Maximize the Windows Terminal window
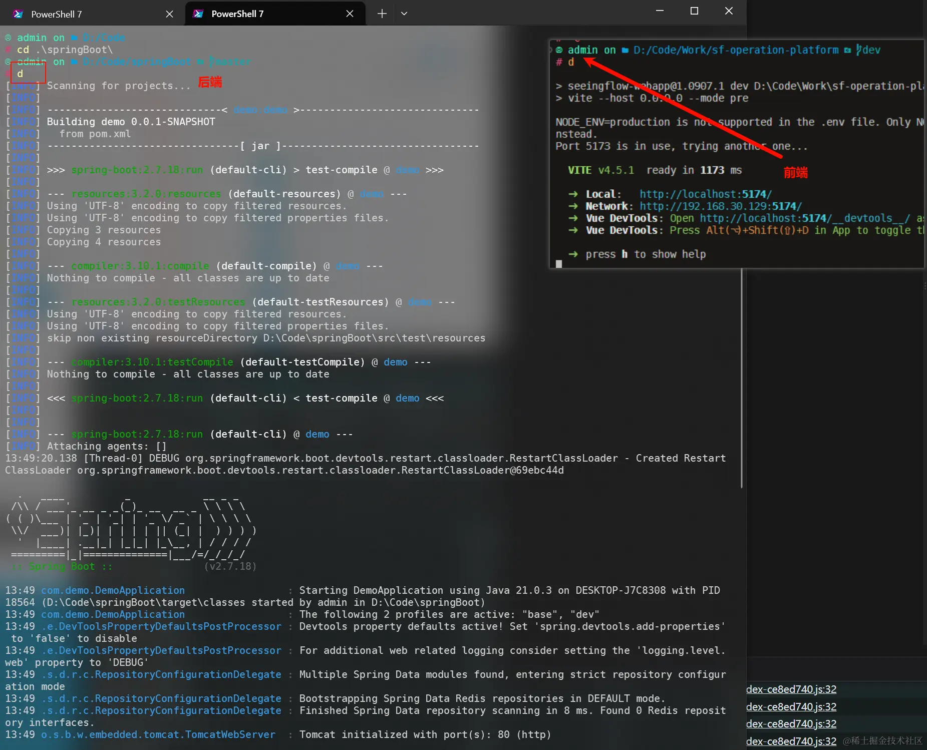Viewport: 927px width, 750px height. (x=694, y=11)
